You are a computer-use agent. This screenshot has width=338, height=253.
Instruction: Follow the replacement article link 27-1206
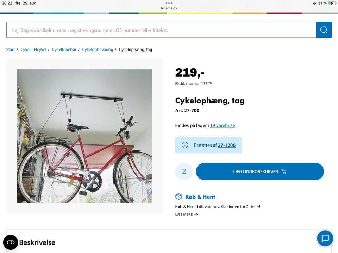227,145
